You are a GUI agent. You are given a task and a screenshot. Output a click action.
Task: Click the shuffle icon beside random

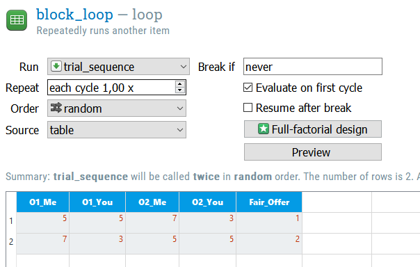point(56,108)
